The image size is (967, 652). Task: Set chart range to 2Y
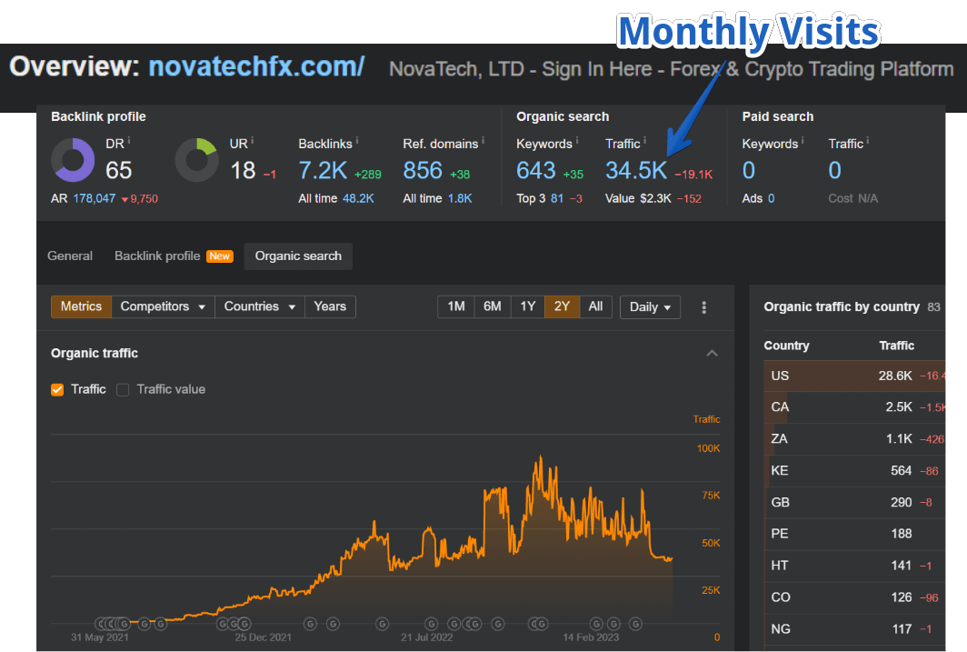point(562,306)
